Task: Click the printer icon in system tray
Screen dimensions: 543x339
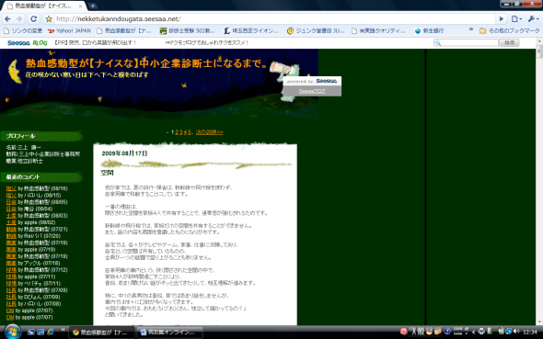Action: [481, 332]
